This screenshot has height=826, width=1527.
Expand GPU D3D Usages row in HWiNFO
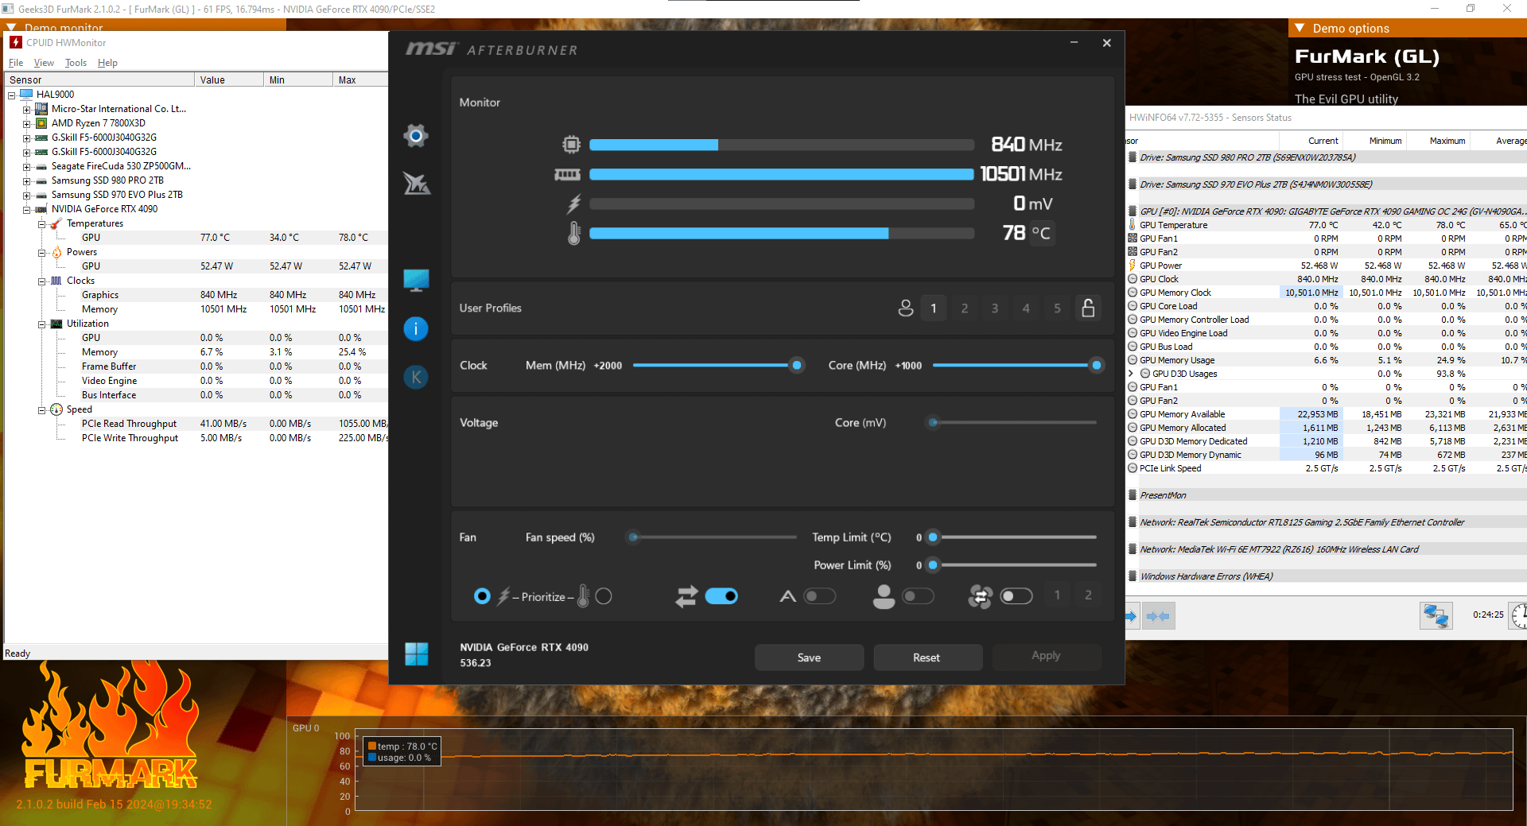coord(1131,374)
